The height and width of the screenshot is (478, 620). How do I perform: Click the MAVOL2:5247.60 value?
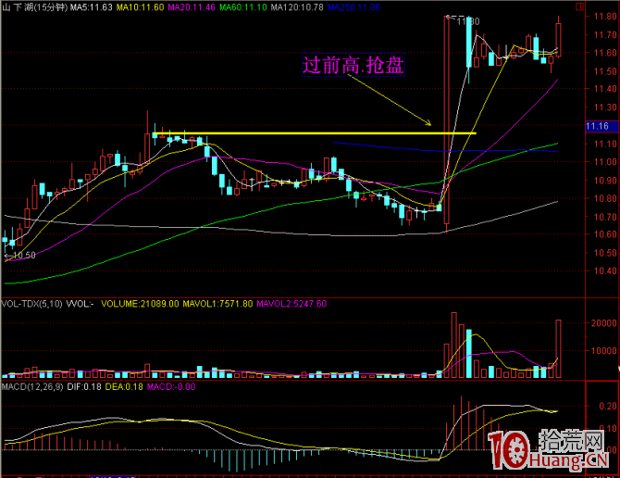tap(291, 304)
